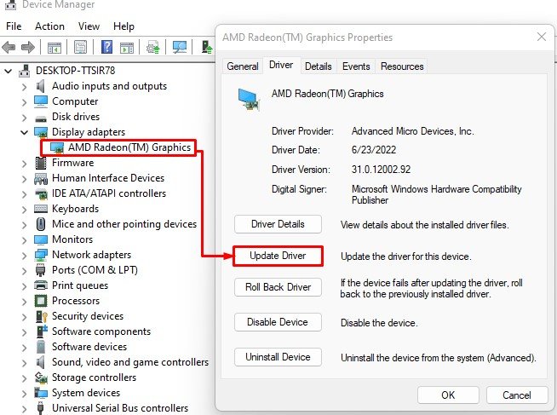The image size is (557, 415).
Task: Click Scan for hardware changes monitor icon
Action: [180, 47]
